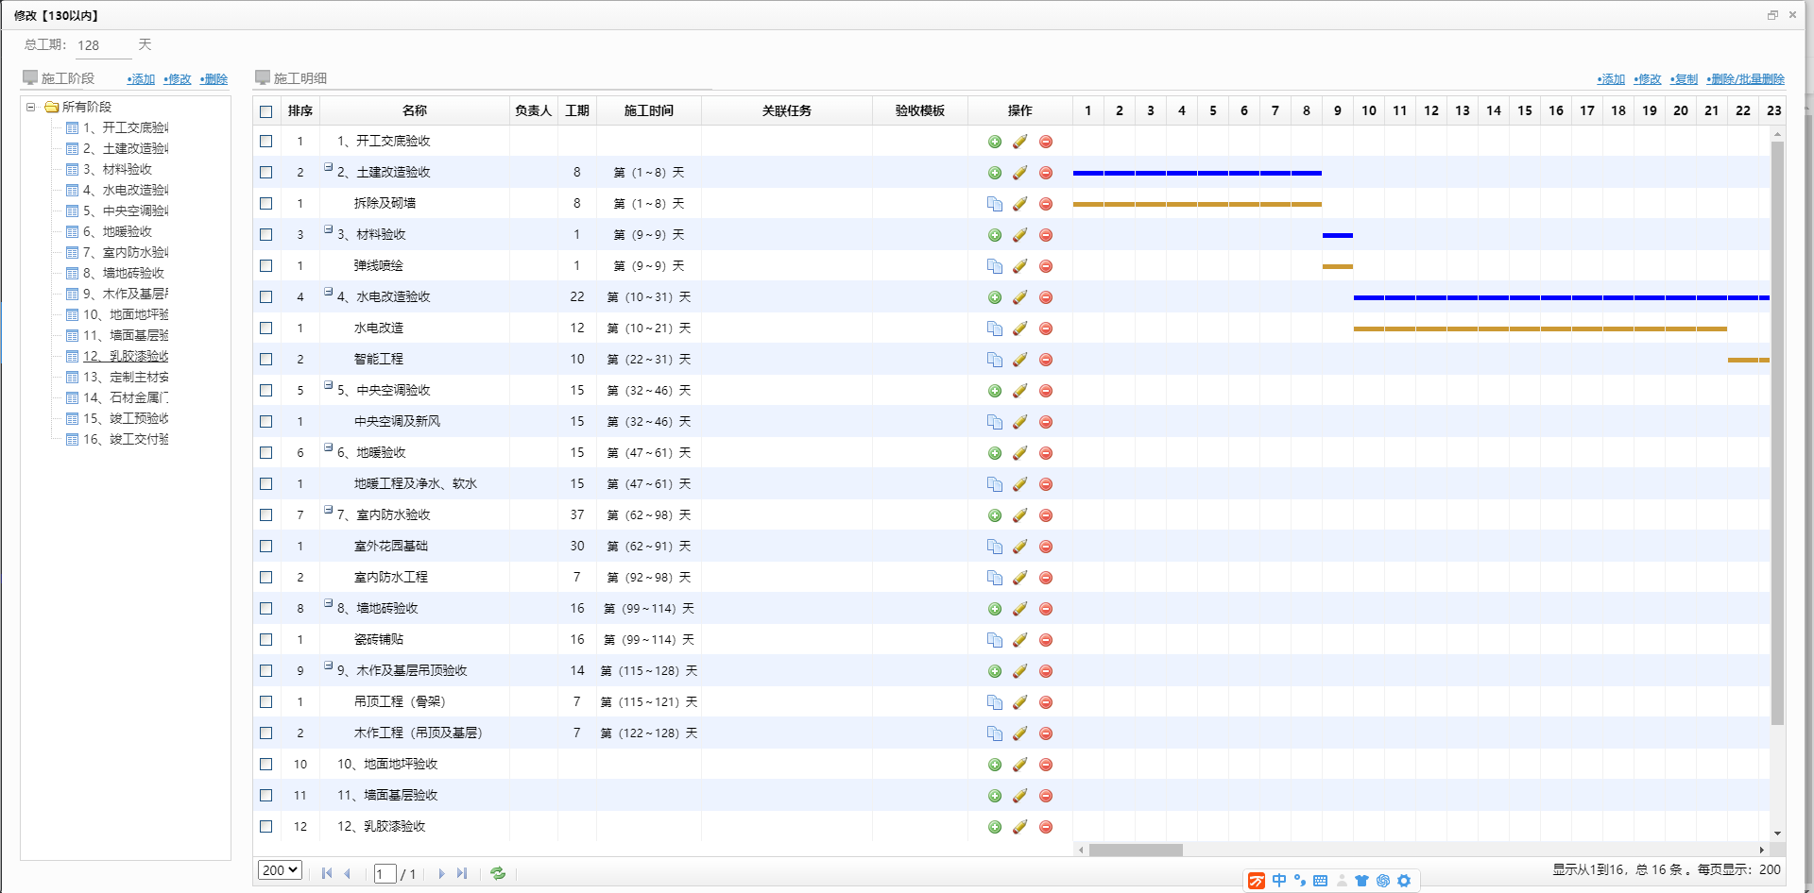
Task: Click copy icon in 瓷砖铺贴 row
Action: [x=994, y=640]
